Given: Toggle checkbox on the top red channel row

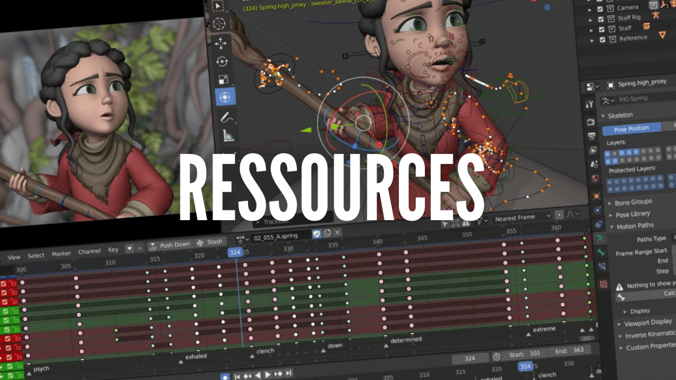Looking at the screenshot, I should click(4, 284).
